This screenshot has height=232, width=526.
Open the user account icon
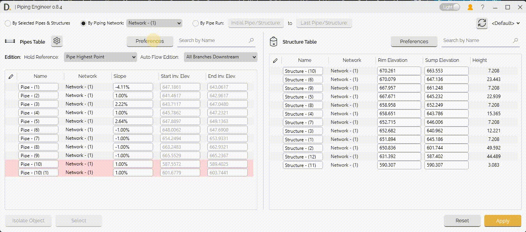470,7
